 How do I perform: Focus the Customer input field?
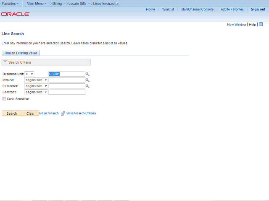[67, 86]
